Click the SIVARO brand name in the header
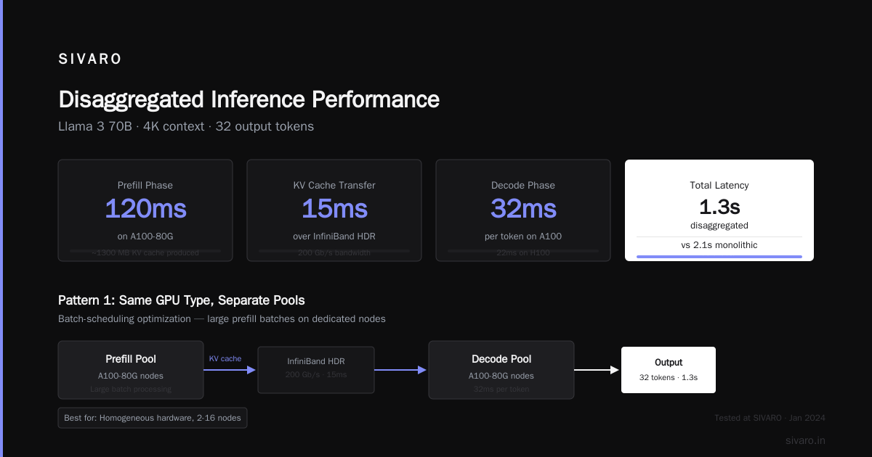The width and height of the screenshot is (872, 457). point(89,59)
